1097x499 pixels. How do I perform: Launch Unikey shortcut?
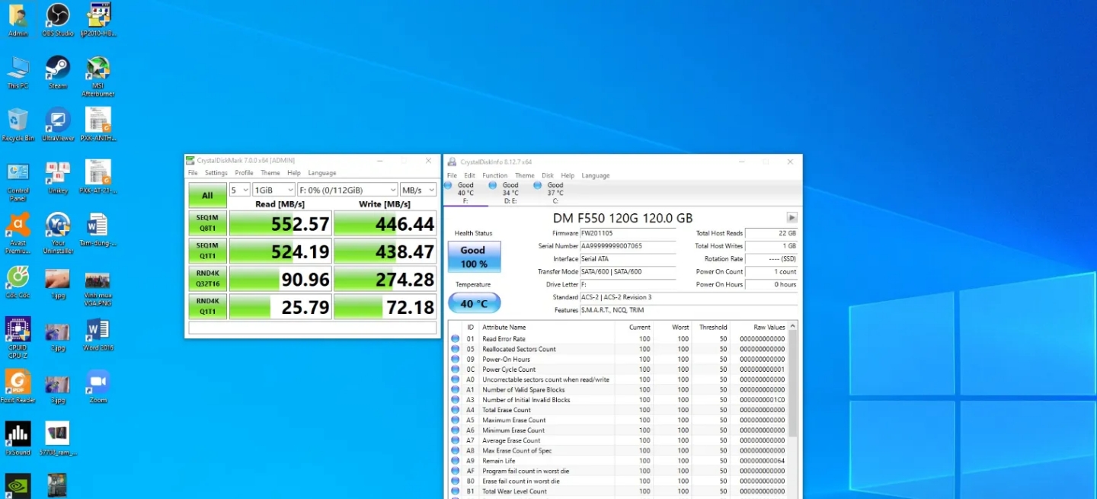point(58,177)
